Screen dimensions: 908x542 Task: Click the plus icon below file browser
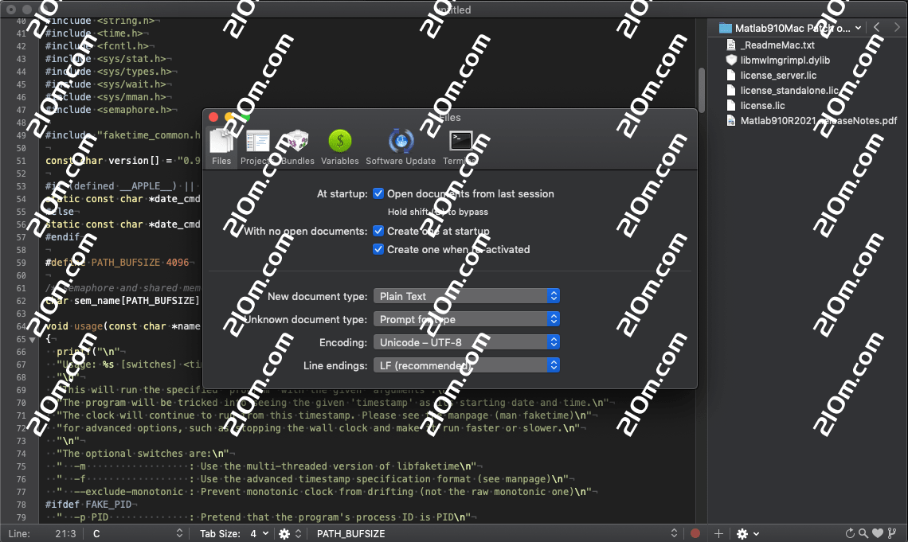718,533
